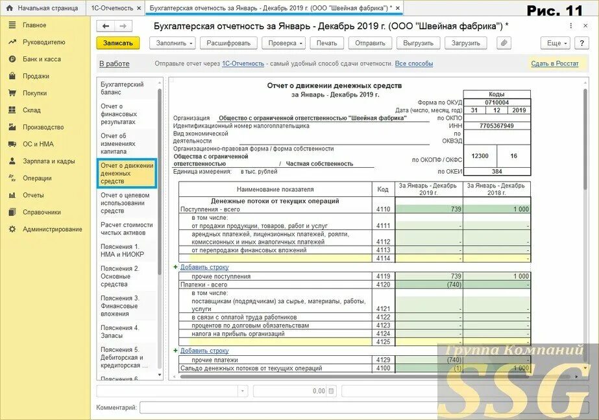This screenshot has height=420, width=599.
Task: Expand the Еще dropdown menu
Action: click(x=556, y=43)
